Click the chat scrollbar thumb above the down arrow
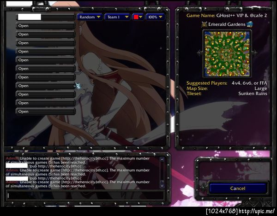 tap(162, 182)
